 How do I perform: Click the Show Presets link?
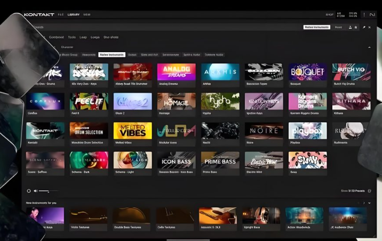[353, 190]
